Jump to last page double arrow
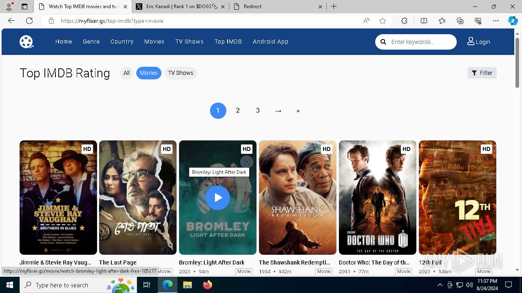522x293 pixels. 298,111
